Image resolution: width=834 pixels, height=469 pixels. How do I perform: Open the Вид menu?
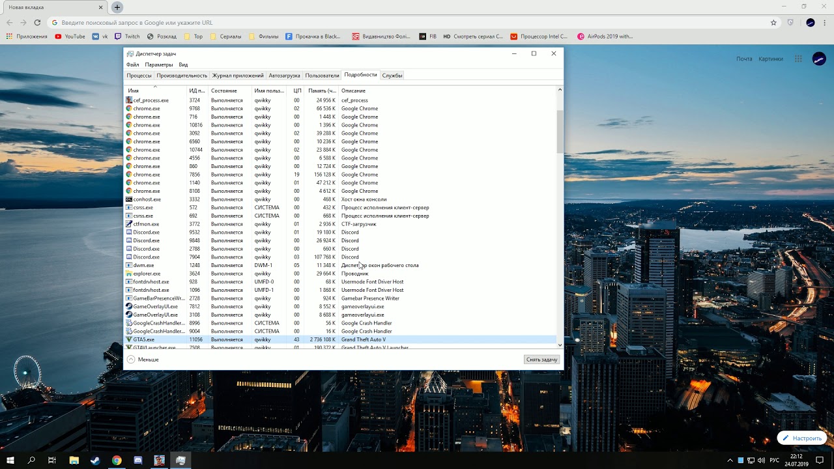coord(183,64)
